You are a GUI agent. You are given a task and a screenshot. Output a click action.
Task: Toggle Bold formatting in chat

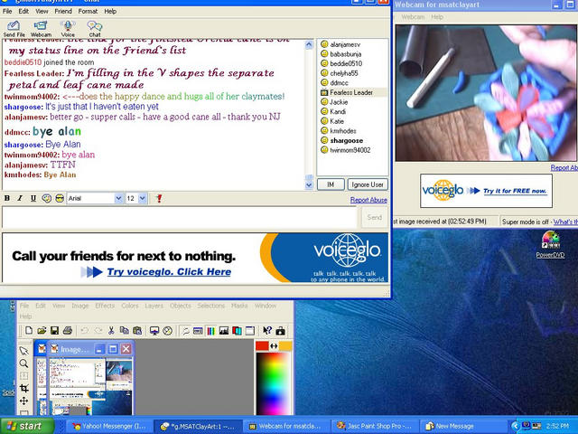(x=7, y=199)
